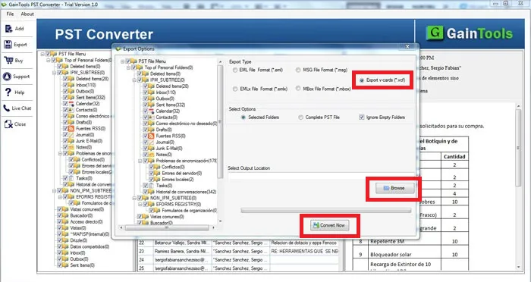Screen dimensions: 531x282
Task: Toggle the Ignore Empty Folders checkbox
Action: click(x=362, y=117)
